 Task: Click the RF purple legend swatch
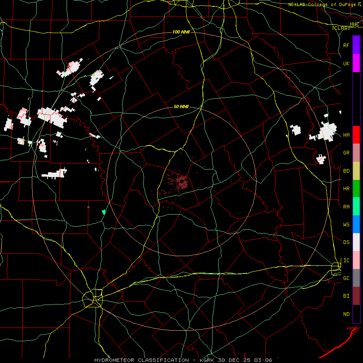[x=356, y=45]
